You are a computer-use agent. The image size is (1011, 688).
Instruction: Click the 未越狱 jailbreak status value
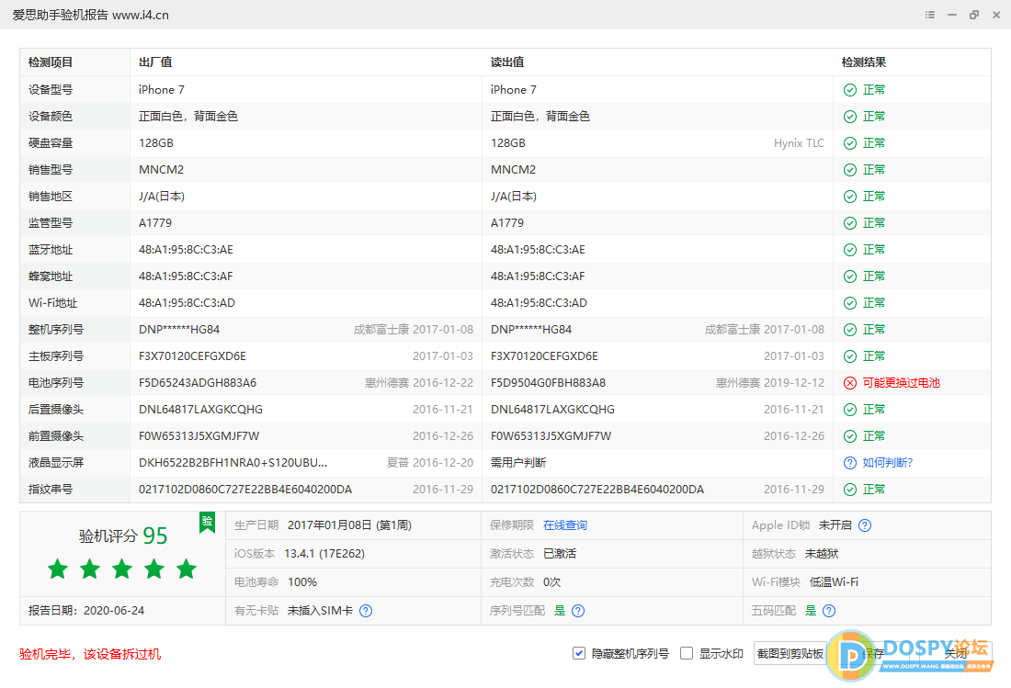coord(822,554)
